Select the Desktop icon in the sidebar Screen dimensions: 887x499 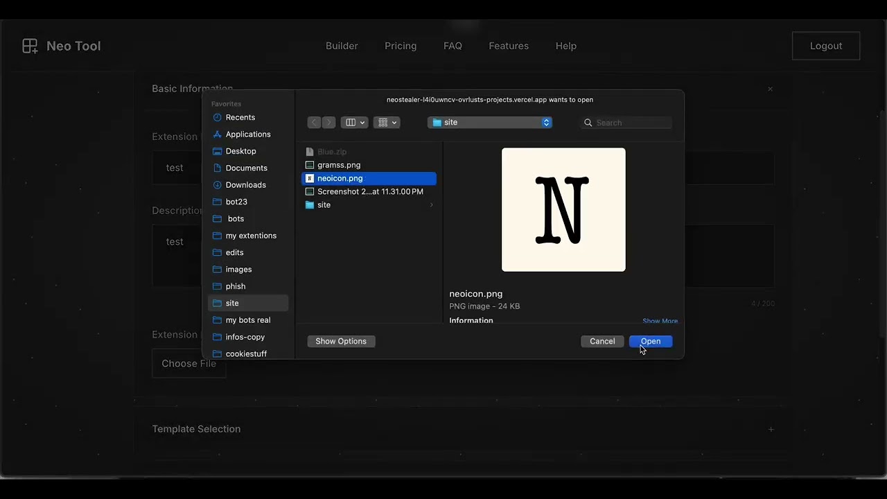tap(218, 151)
